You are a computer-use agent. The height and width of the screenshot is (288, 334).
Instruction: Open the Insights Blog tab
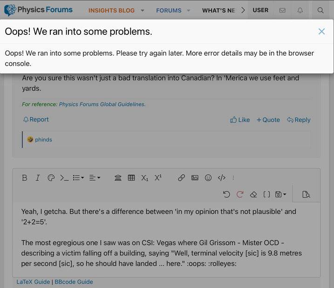pos(111,10)
